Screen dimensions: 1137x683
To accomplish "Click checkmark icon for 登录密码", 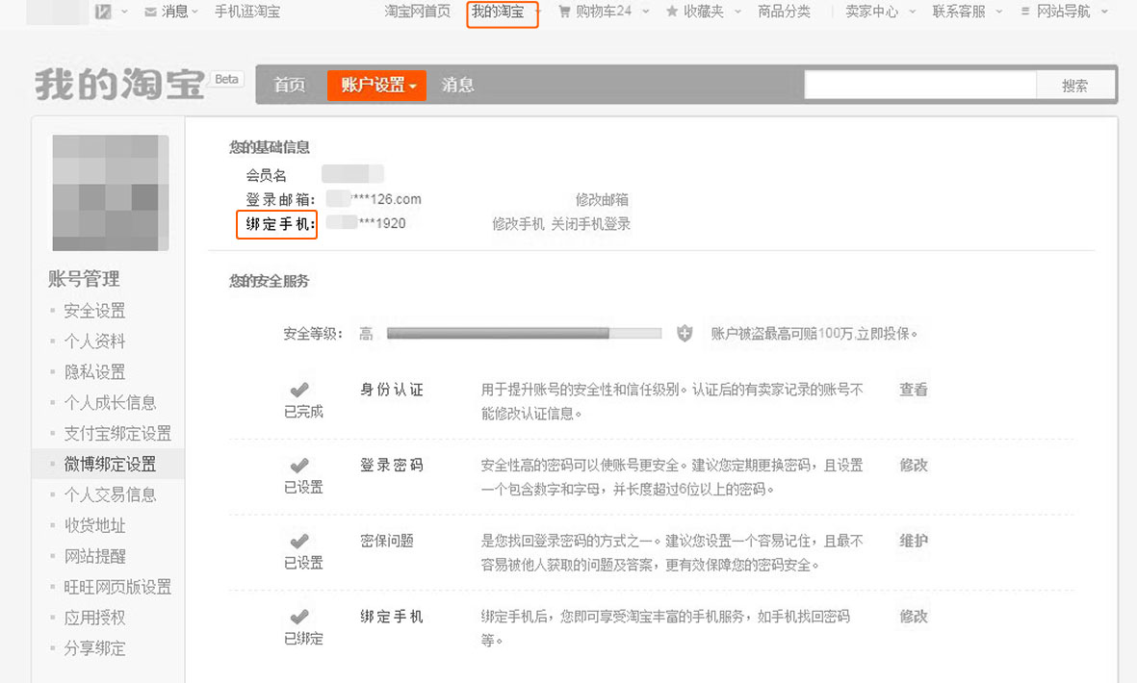I will (x=299, y=465).
